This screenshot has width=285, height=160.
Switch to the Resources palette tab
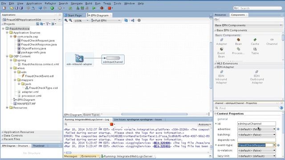(x=220, y=15)
